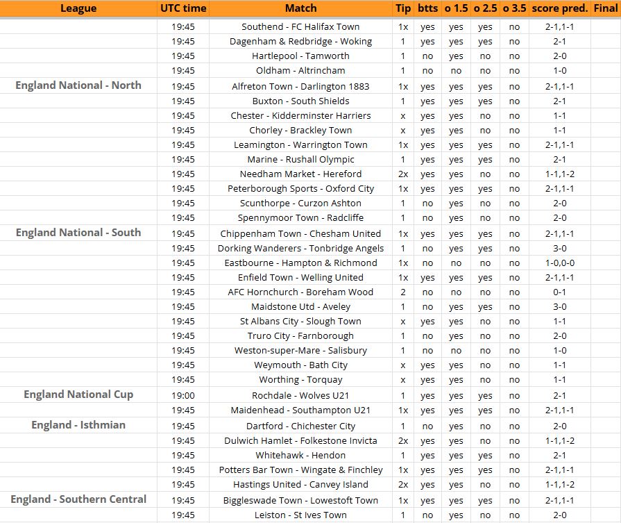Select 1-0,0-0 score in Eastbourne row
The image size is (621, 523).
560,263
